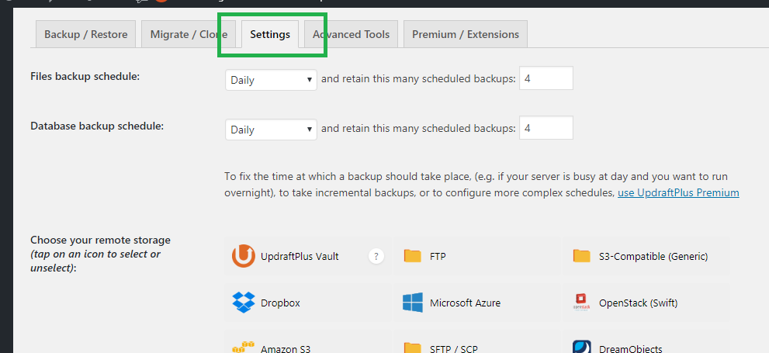Select the Settings tab

[270, 34]
